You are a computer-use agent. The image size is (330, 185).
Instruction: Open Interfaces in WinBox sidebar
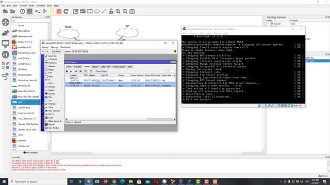coord(52,63)
